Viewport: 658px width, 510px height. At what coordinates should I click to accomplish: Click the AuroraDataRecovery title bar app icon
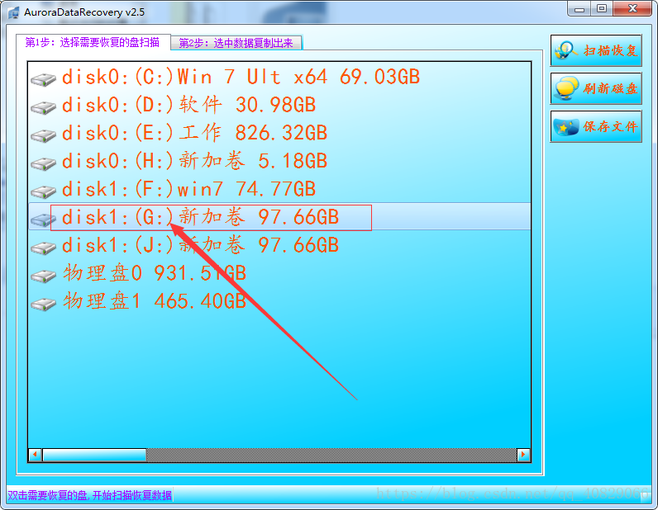click(x=13, y=12)
